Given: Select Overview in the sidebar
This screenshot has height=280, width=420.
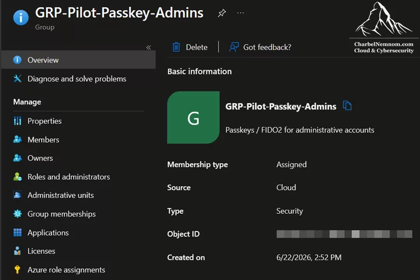Looking at the screenshot, I should [x=78, y=60].
